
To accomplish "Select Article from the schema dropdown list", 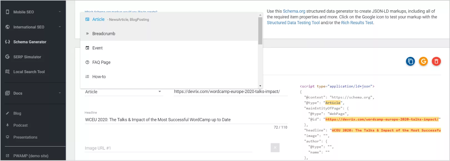I will pyautogui.click(x=169, y=19).
